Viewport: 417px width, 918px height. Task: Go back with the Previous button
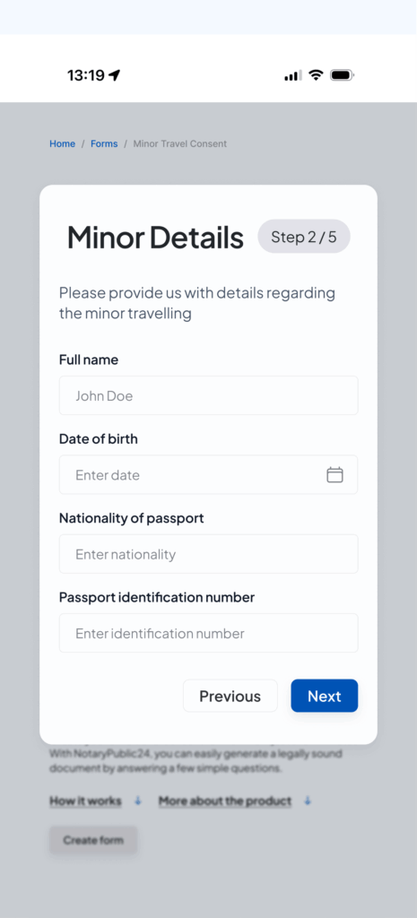230,696
